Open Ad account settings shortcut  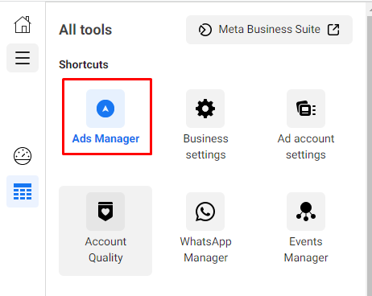[306, 125]
